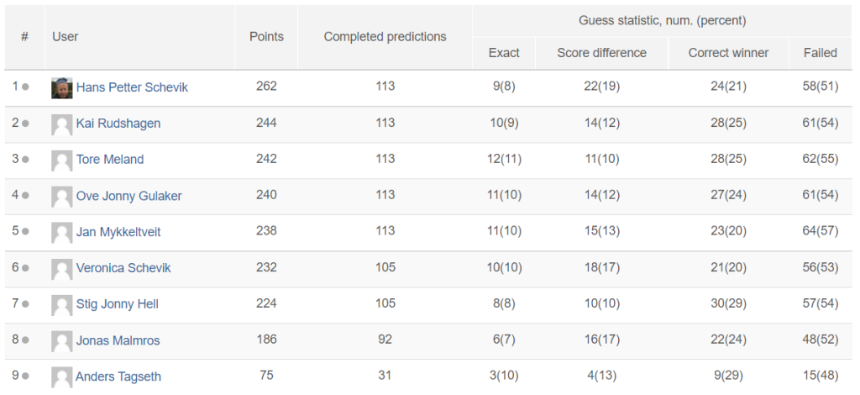
Task: Click the gray status dot beside rank 1
Action: click(x=25, y=87)
